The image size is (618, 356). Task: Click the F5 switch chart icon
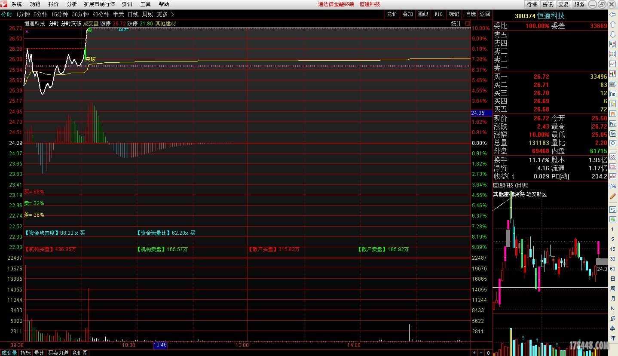(612, 209)
